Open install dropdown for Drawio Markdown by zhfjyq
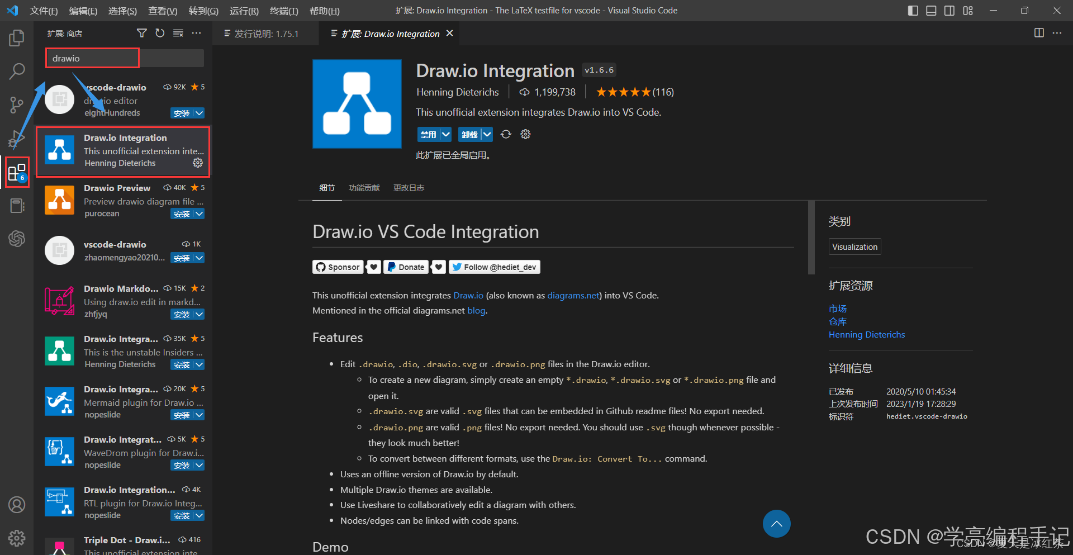 click(200, 314)
